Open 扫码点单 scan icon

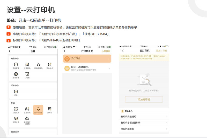16,109
